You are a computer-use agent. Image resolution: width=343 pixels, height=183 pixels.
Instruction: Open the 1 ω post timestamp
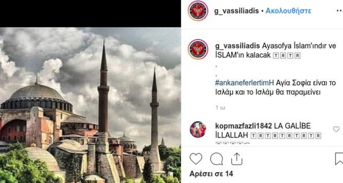220,108
